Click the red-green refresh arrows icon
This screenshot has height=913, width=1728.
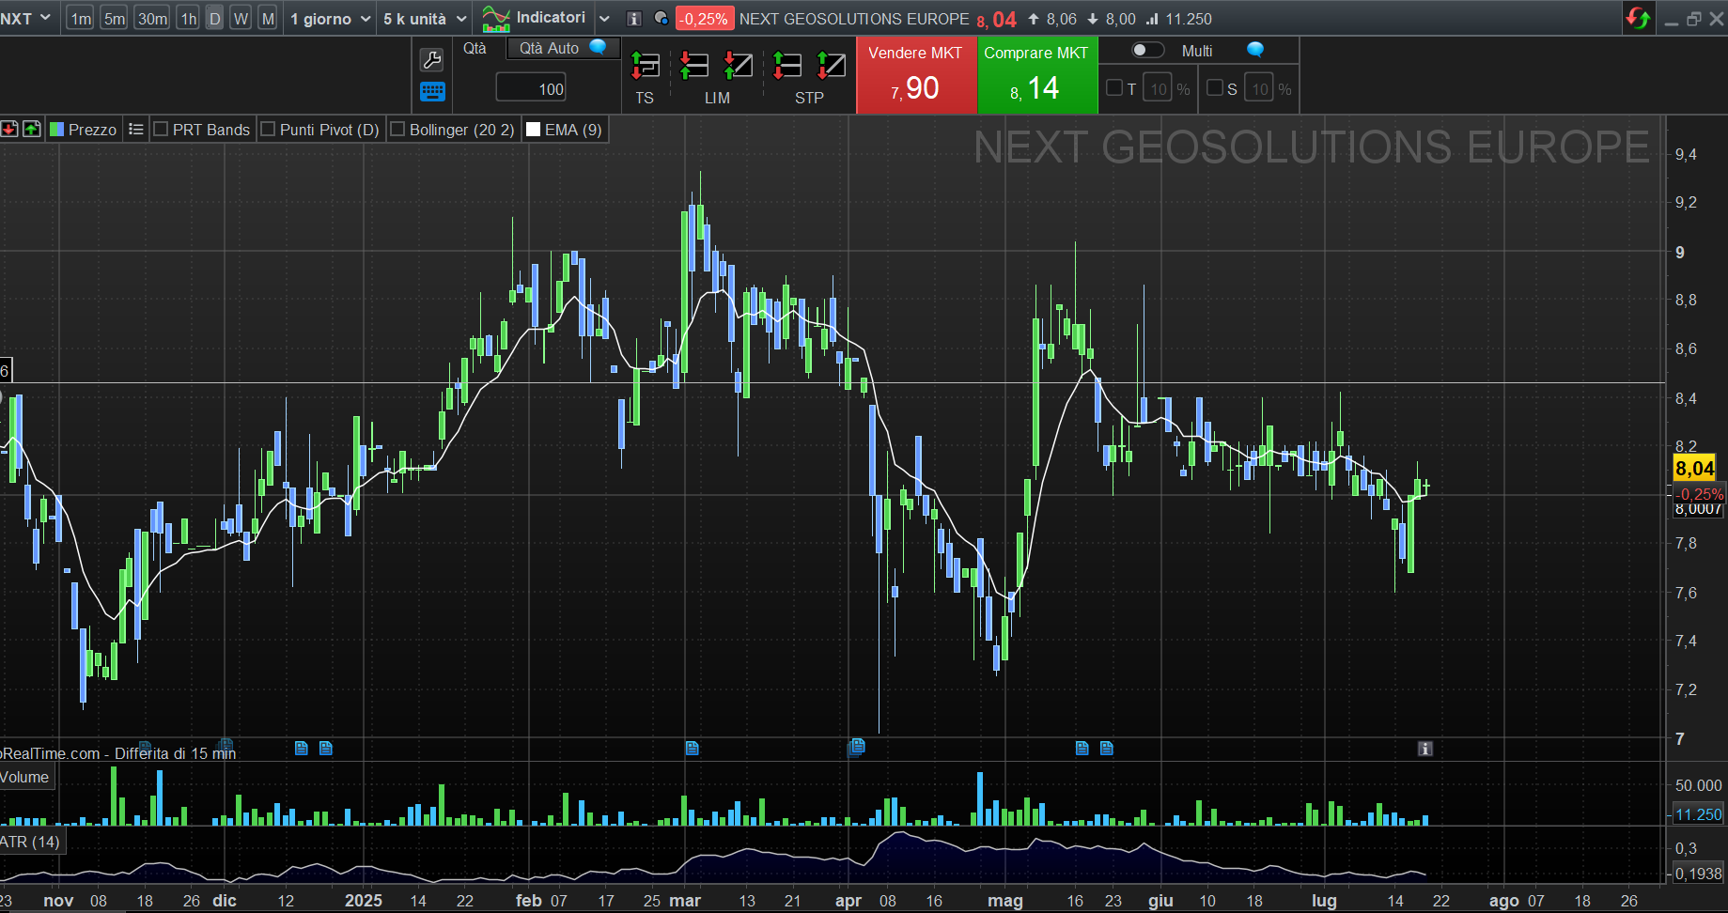pos(1638,19)
